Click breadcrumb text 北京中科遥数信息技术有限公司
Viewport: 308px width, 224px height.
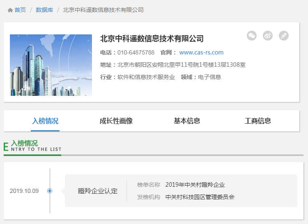click(x=103, y=10)
